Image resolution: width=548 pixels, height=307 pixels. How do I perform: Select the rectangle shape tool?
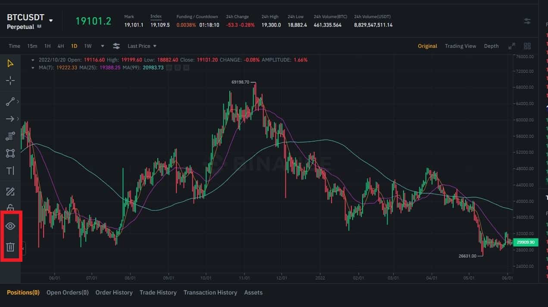point(10,153)
